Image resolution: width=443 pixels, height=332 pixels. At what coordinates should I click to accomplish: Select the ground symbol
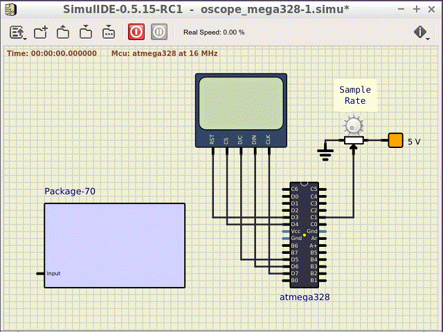pos(325,154)
